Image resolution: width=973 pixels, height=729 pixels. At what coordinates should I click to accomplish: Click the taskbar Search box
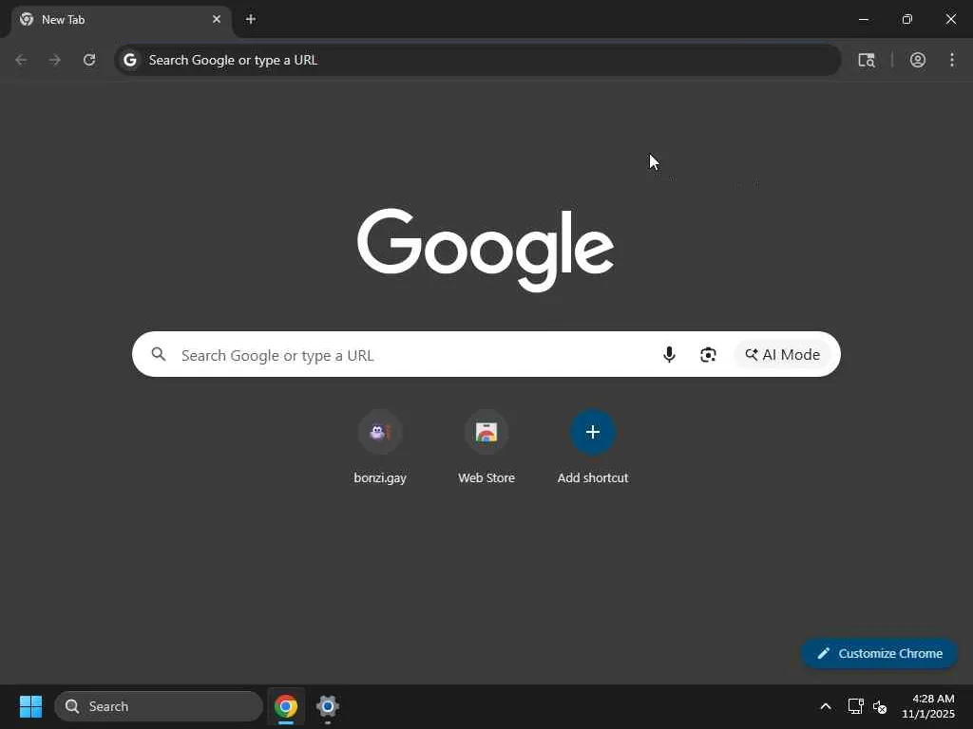159,706
